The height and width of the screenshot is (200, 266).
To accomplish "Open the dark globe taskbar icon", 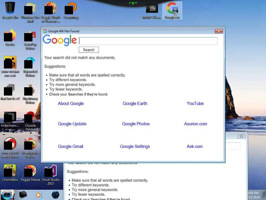I will click(56, 195).
